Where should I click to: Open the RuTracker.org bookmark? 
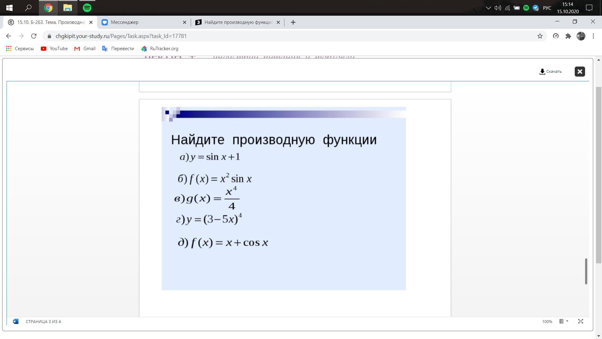point(160,49)
